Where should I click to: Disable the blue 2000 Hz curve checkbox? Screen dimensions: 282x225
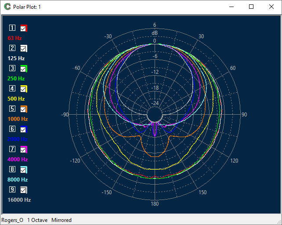click(23, 130)
